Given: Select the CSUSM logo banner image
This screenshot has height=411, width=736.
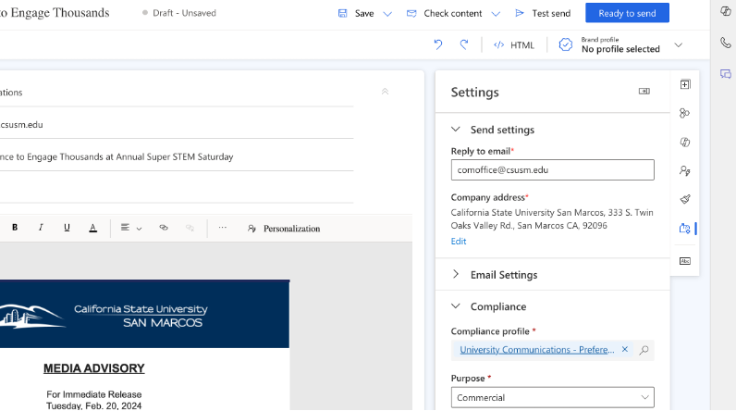Looking at the screenshot, I should tap(144, 314).
